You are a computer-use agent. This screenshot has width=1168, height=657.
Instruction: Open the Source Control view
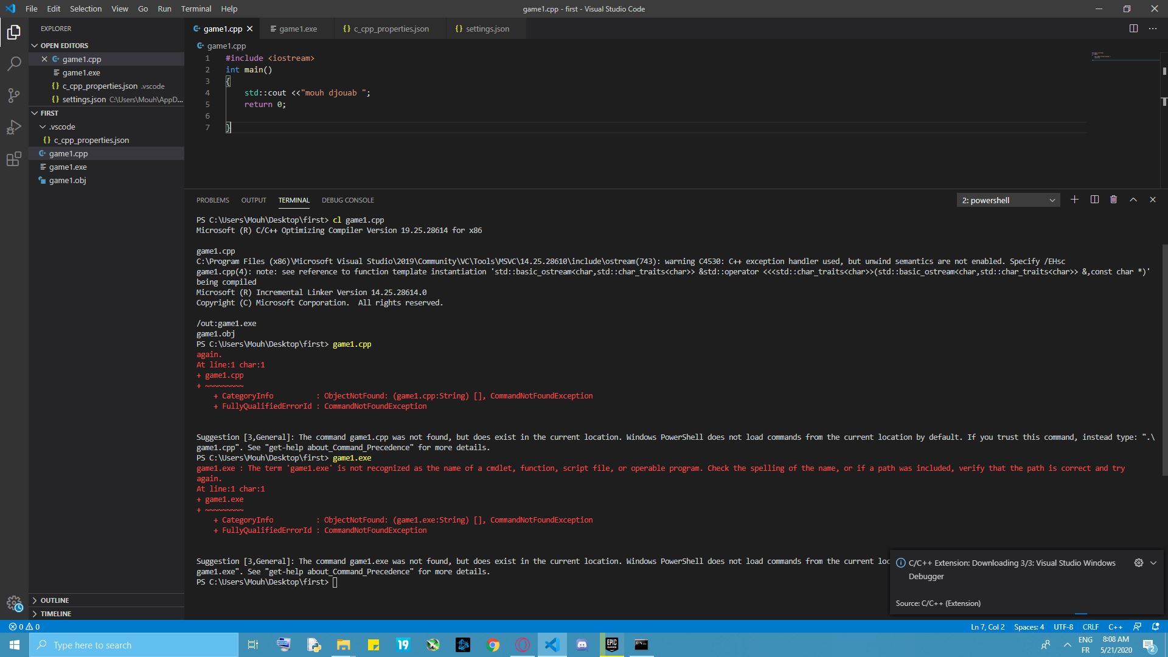pos(14,96)
